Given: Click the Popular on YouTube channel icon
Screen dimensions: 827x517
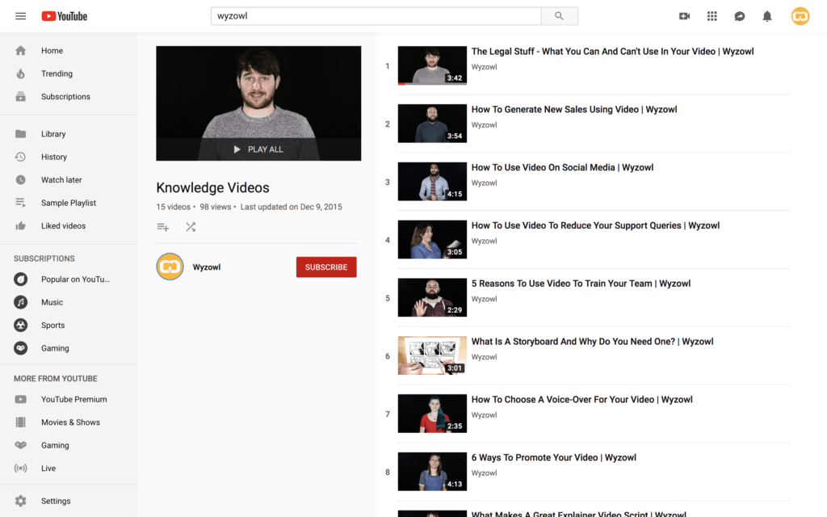Looking at the screenshot, I should 20,279.
